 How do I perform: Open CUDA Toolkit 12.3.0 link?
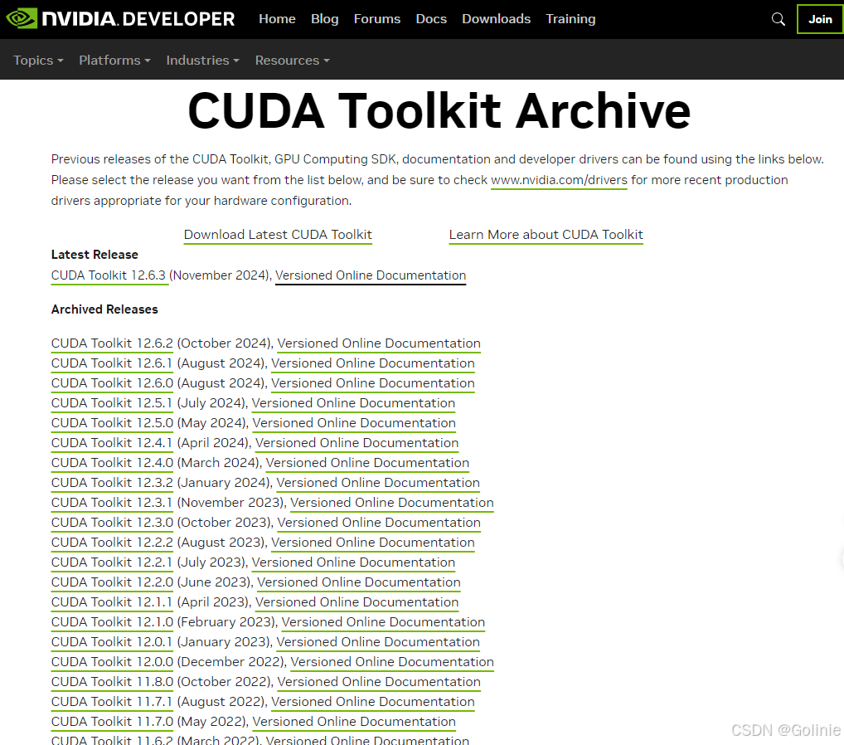(x=112, y=523)
